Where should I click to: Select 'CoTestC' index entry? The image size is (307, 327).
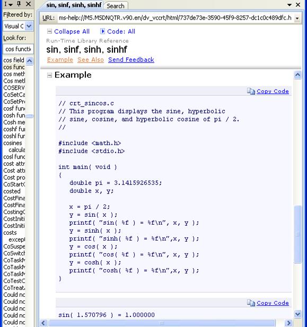tap(14, 281)
